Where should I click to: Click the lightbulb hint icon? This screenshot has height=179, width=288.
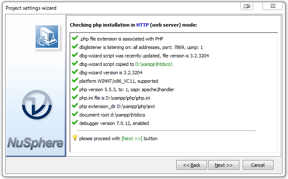coord(75,138)
